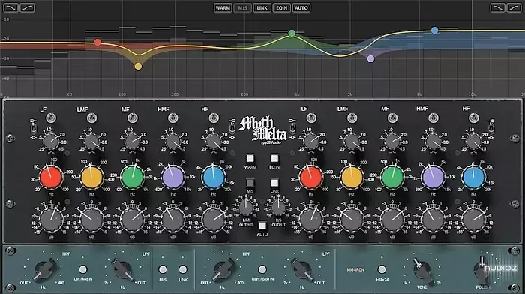Click the purple HMF frequency knob, right channel
The width and height of the screenshot is (525, 294).
click(433, 178)
